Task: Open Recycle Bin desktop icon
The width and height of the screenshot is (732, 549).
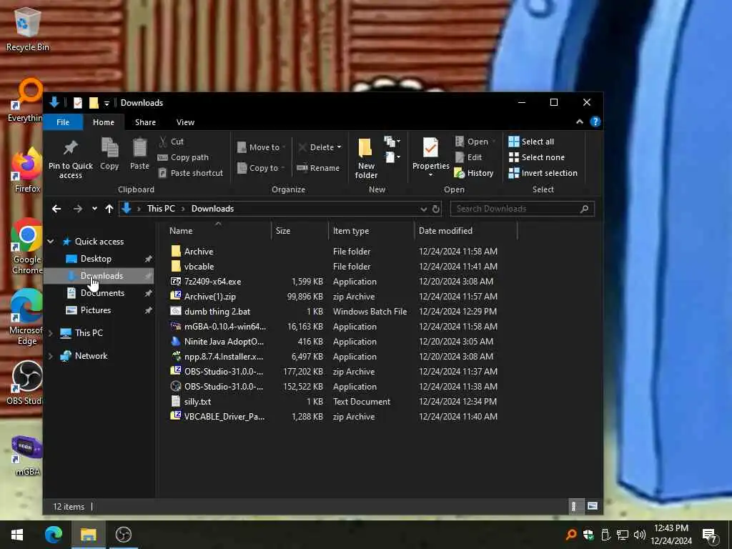Action: click(27, 29)
